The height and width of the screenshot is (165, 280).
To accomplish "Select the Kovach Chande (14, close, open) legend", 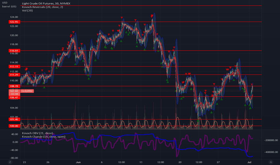I will point(44,136).
